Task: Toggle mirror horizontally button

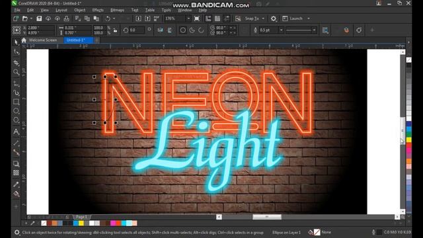Action: (x=160, y=30)
